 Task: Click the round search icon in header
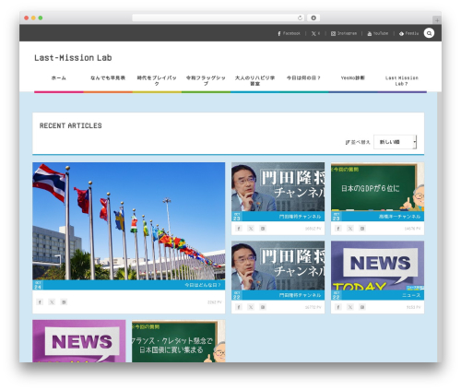coord(429,33)
